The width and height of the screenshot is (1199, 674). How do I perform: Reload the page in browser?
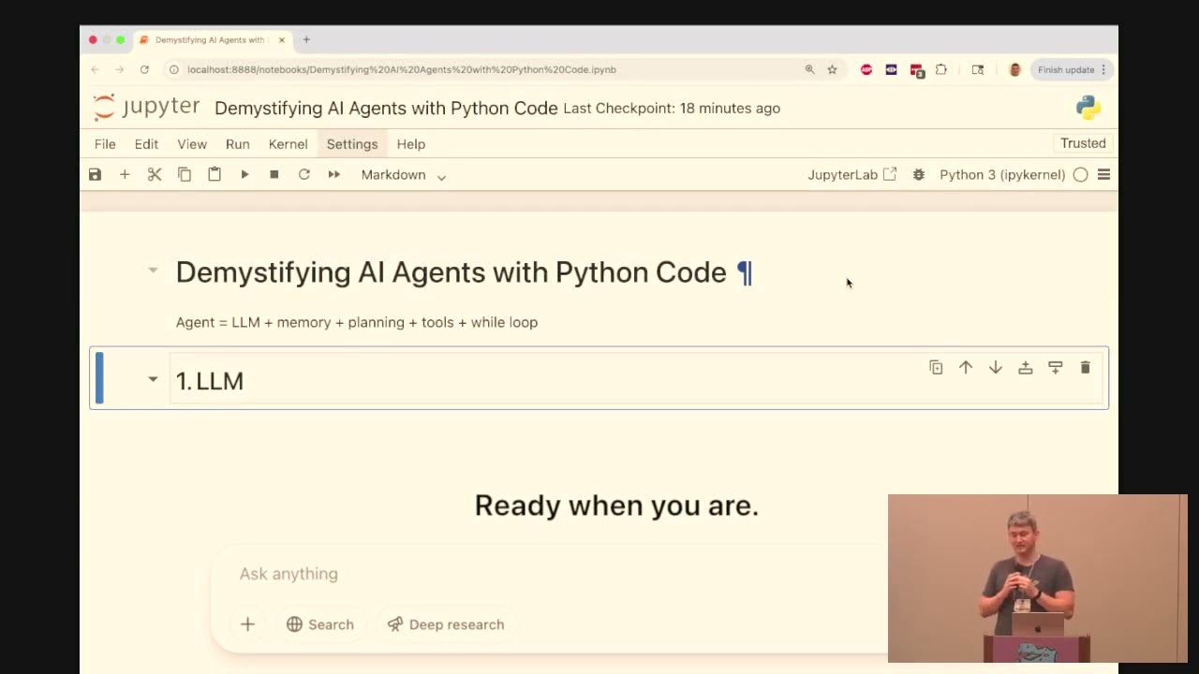(144, 69)
